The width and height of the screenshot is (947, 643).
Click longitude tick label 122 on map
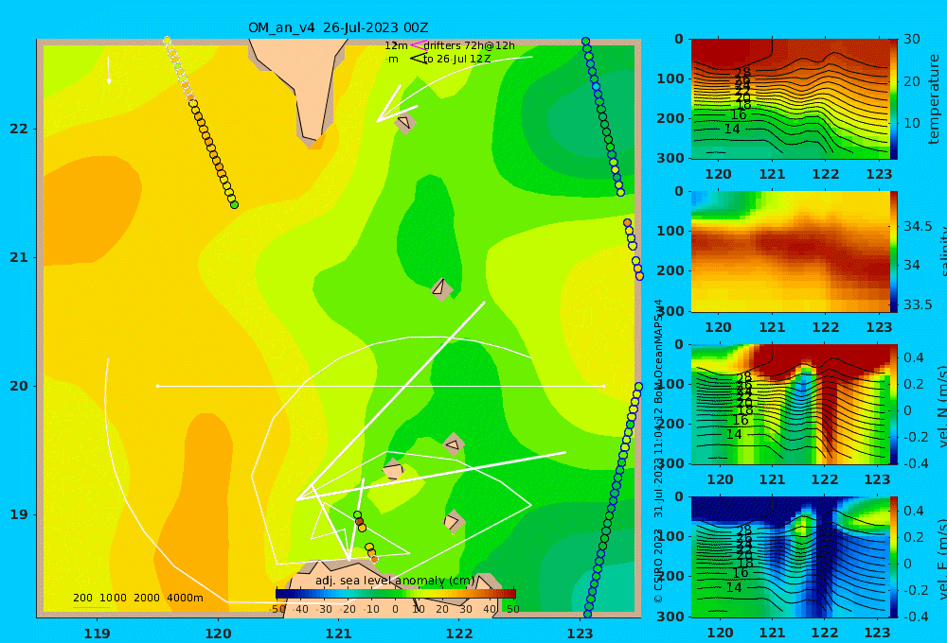click(x=459, y=634)
